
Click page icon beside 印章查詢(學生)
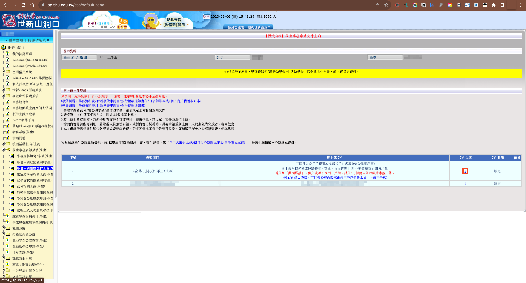click(8, 252)
